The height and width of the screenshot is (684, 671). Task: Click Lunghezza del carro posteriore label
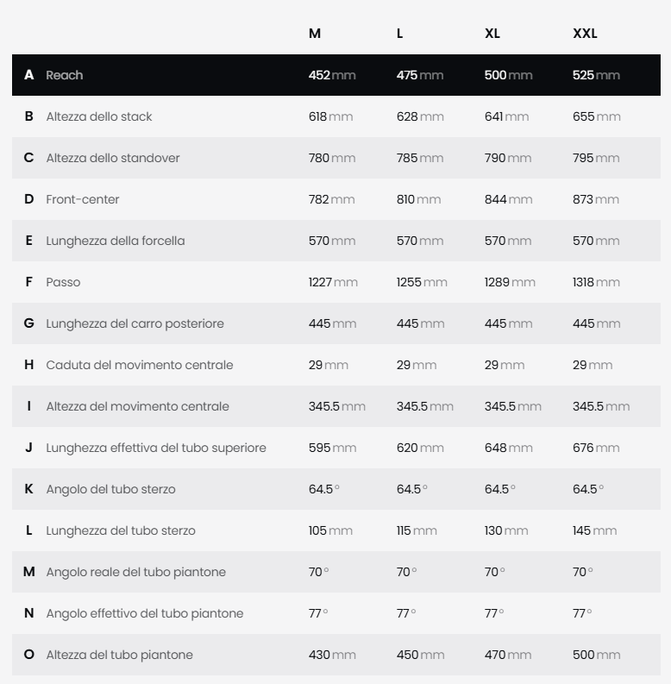(135, 323)
